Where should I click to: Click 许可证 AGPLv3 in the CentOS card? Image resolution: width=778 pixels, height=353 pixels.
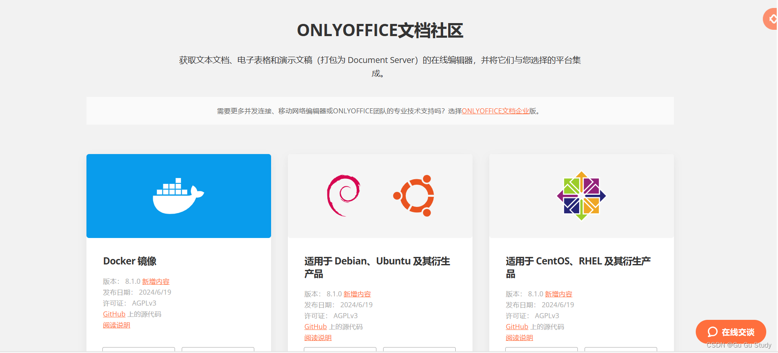pyautogui.click(x=533, y=316)
